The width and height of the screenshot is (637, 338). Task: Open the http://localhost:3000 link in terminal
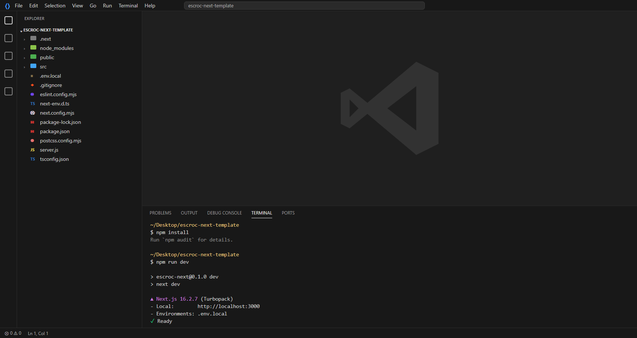[x=229, y=306]
